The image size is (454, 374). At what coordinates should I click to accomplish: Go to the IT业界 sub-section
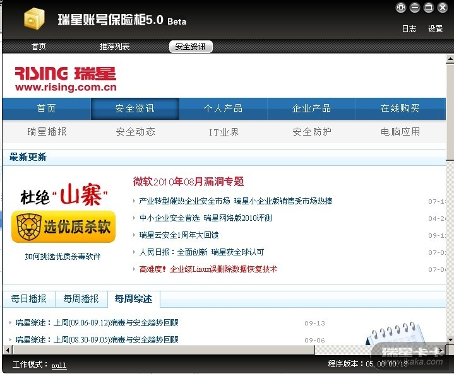coord(224,132)
